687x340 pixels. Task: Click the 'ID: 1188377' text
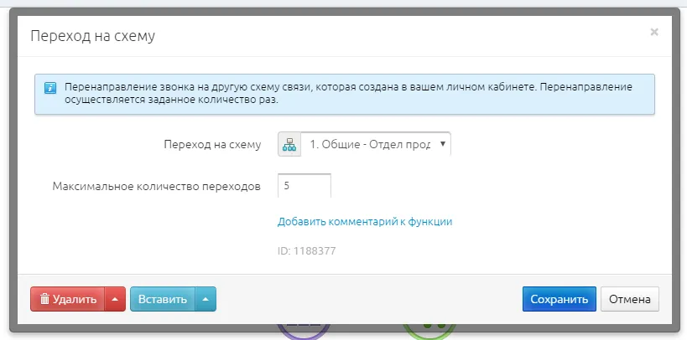[x=307, y=251]
